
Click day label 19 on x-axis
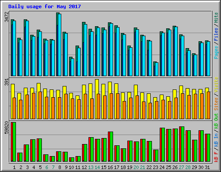(x=129, y=167)
